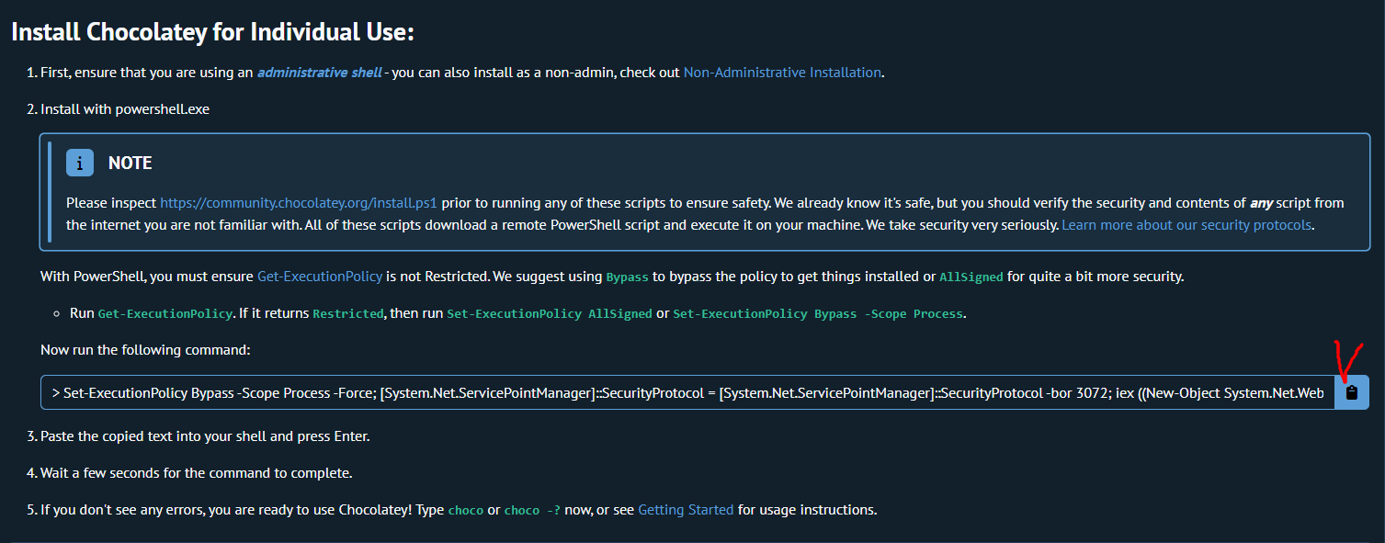The width and height of the screenshot is (1385, 543).
Task: Open the Getting Started link
Action: 686,509
